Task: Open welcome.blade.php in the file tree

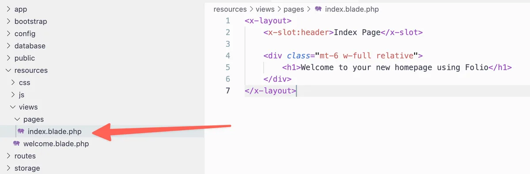Action: coord(56,144)
